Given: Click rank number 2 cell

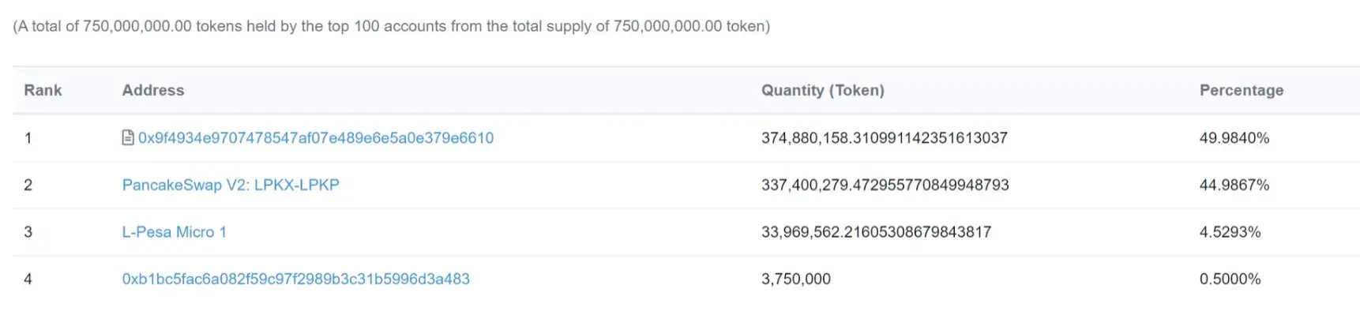Looking at the screenshot, I should pos(28,185).
